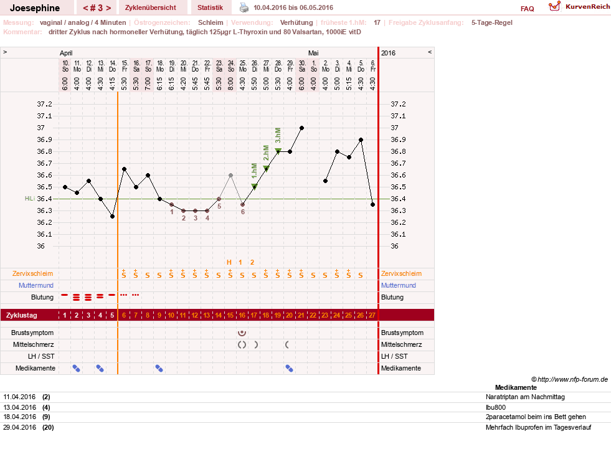The image size is (611, 449).
Task: Click the '5-Tage-Regel' value
Action: pyautogui.click(x=492, y=22)
